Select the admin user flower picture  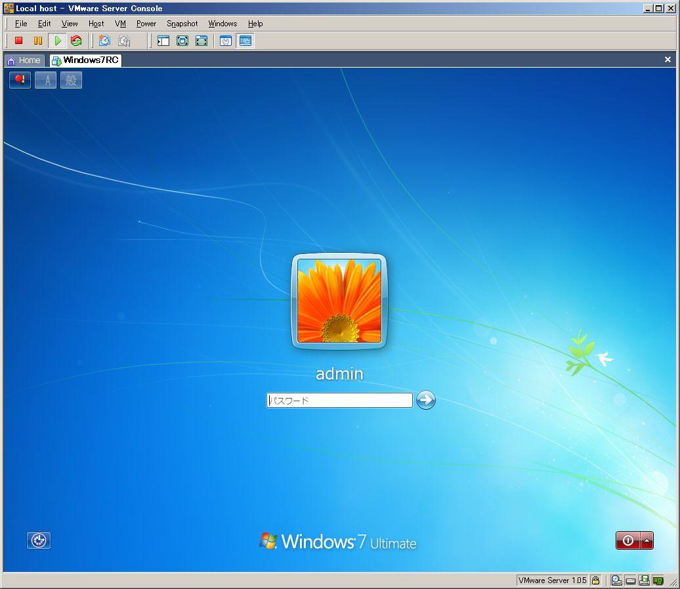[339, 301]
